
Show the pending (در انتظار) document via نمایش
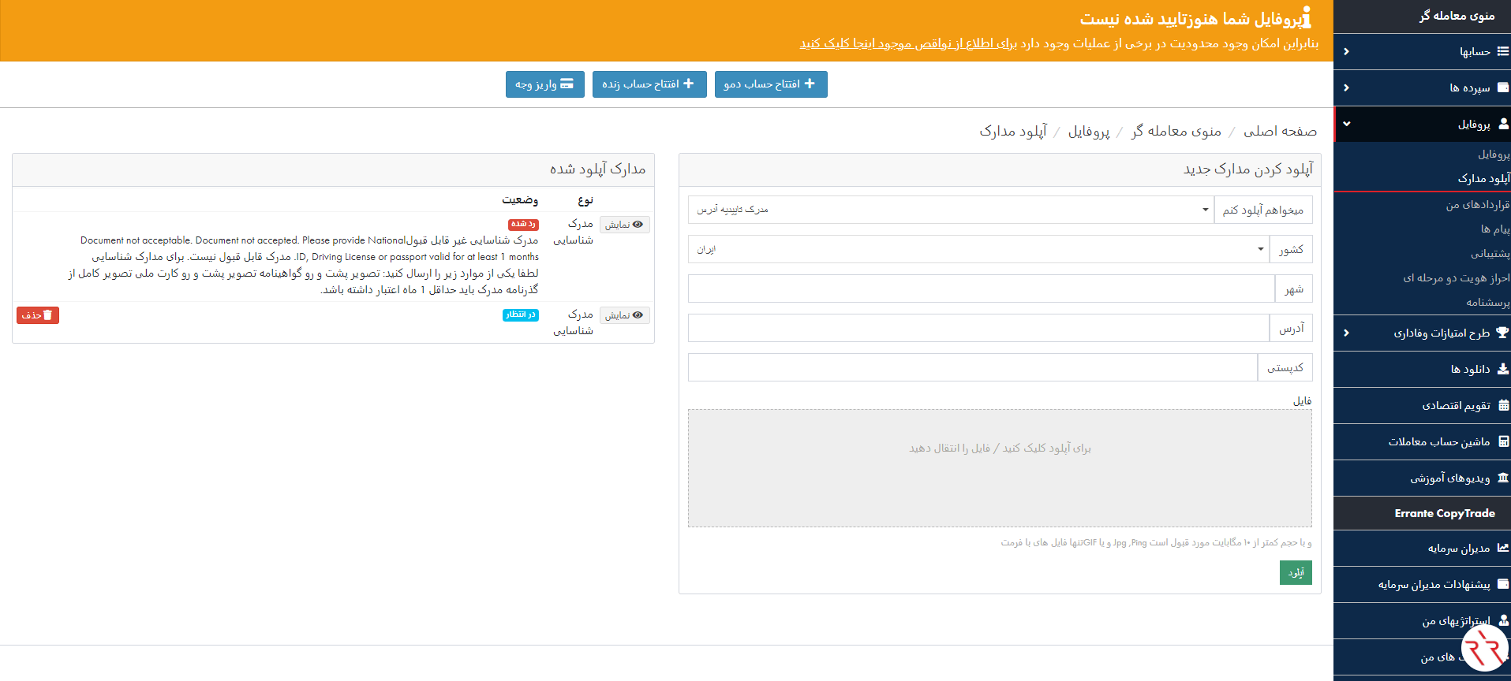click(x=625, y=315)
